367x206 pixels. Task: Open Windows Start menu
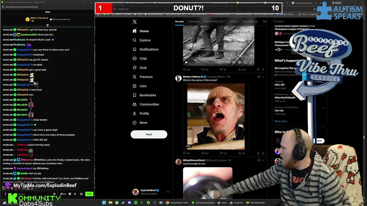[104, 203]
